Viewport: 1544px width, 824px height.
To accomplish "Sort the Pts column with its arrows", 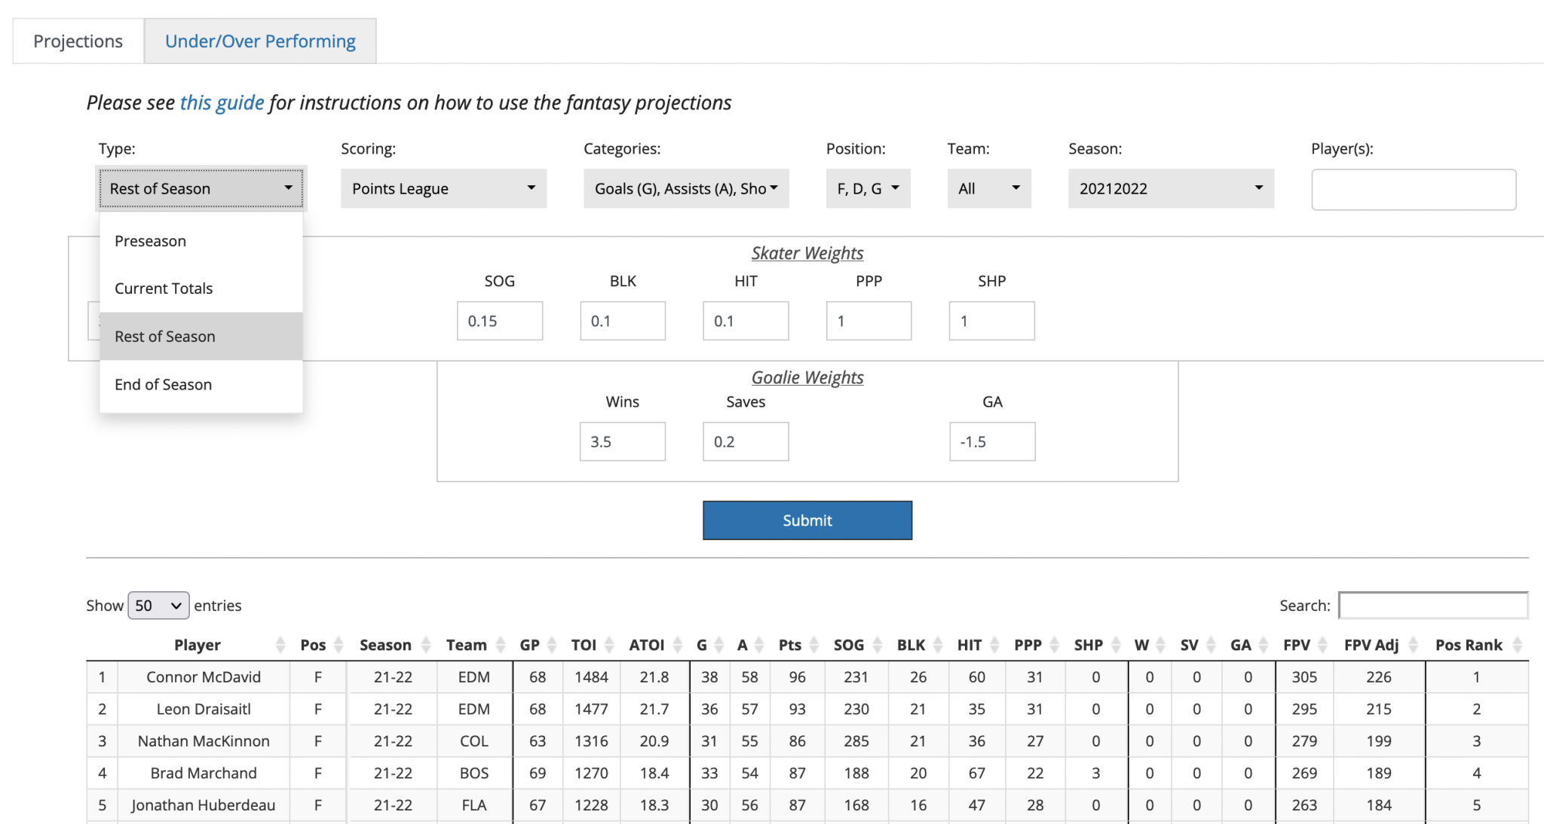I will (813, 645).
